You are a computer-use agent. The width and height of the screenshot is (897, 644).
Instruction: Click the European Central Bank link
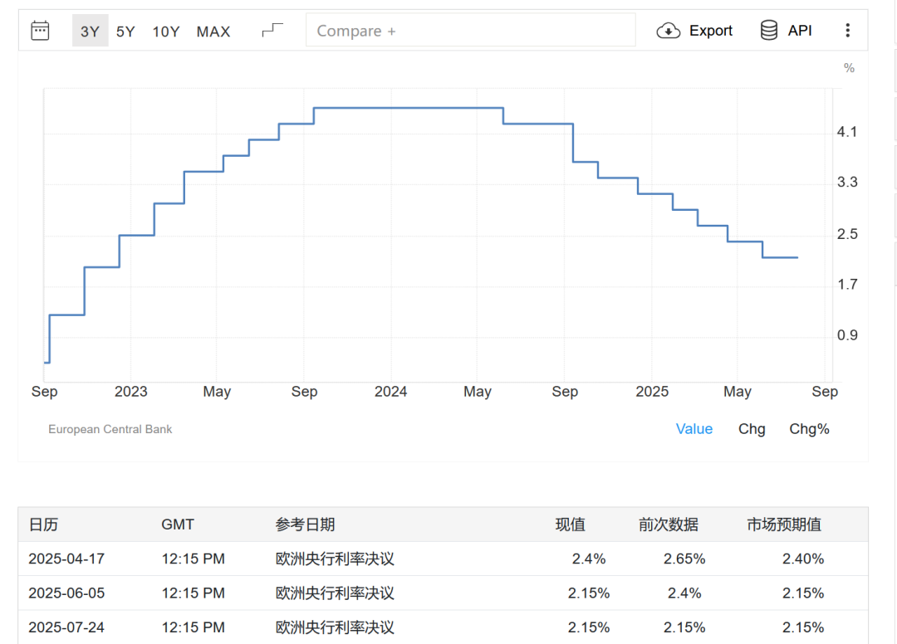pyautogui.click(x=110, y=429)
